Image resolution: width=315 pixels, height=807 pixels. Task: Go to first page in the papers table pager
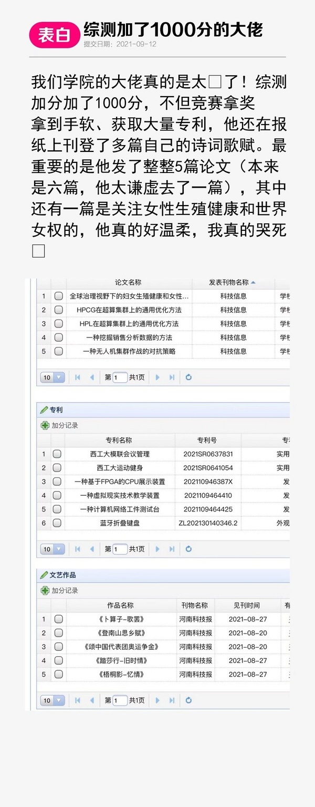coord(78,377)
